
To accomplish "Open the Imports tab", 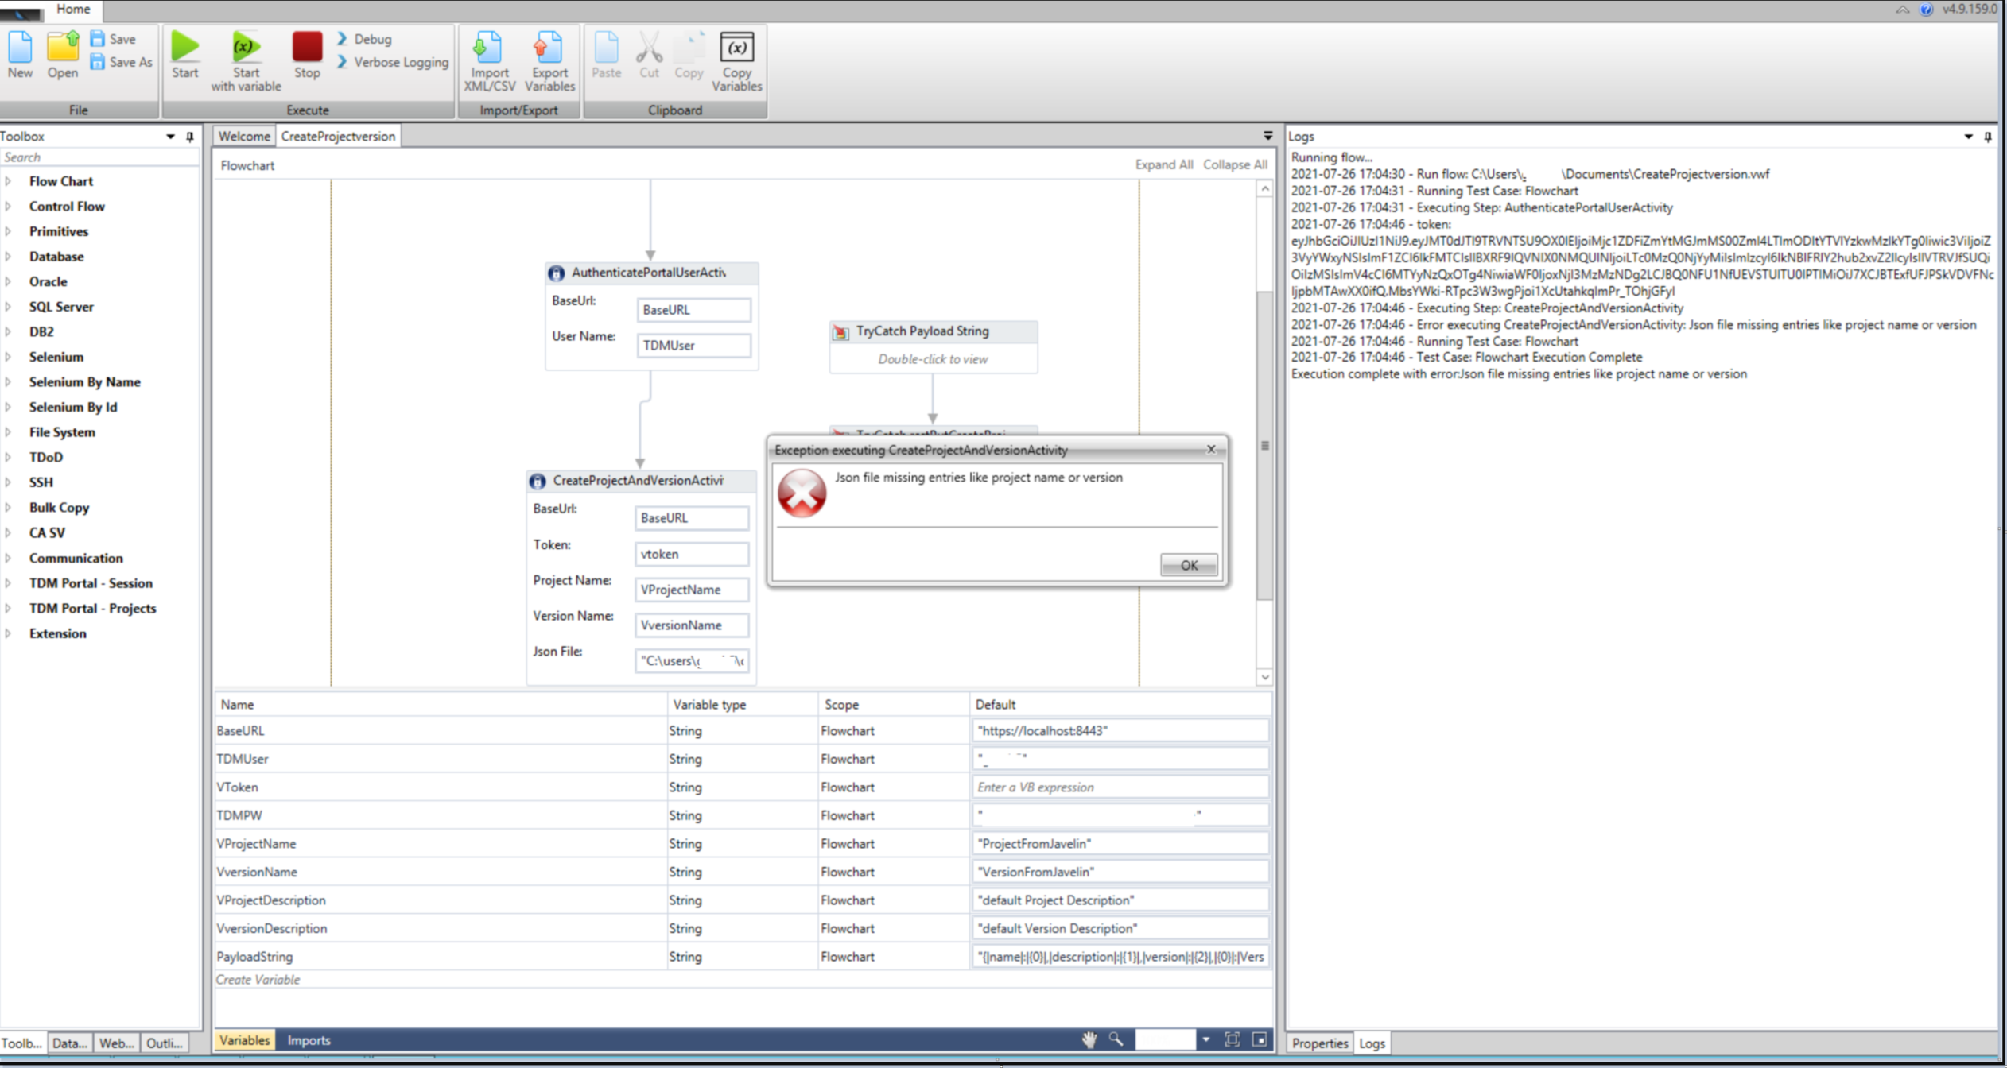I will 309,1040.
